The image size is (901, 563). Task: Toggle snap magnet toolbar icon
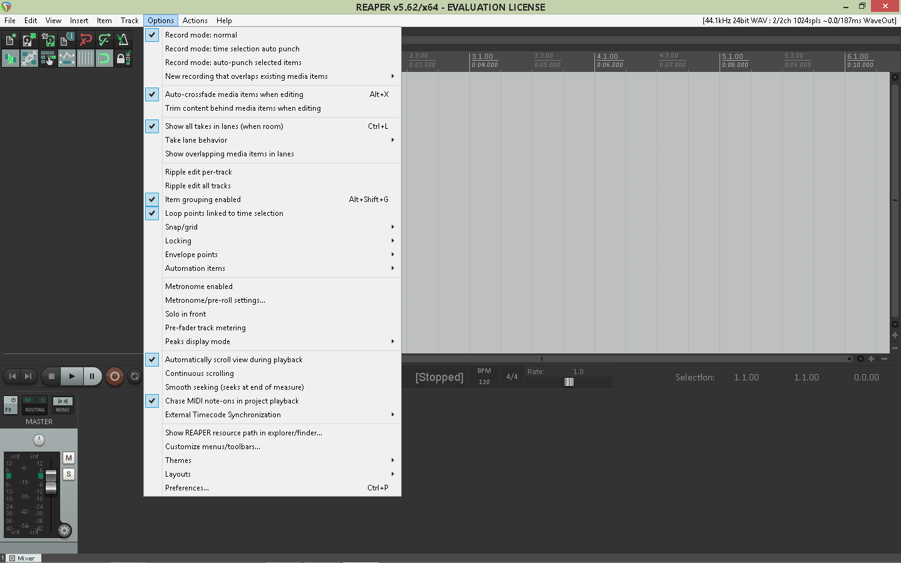104,59
